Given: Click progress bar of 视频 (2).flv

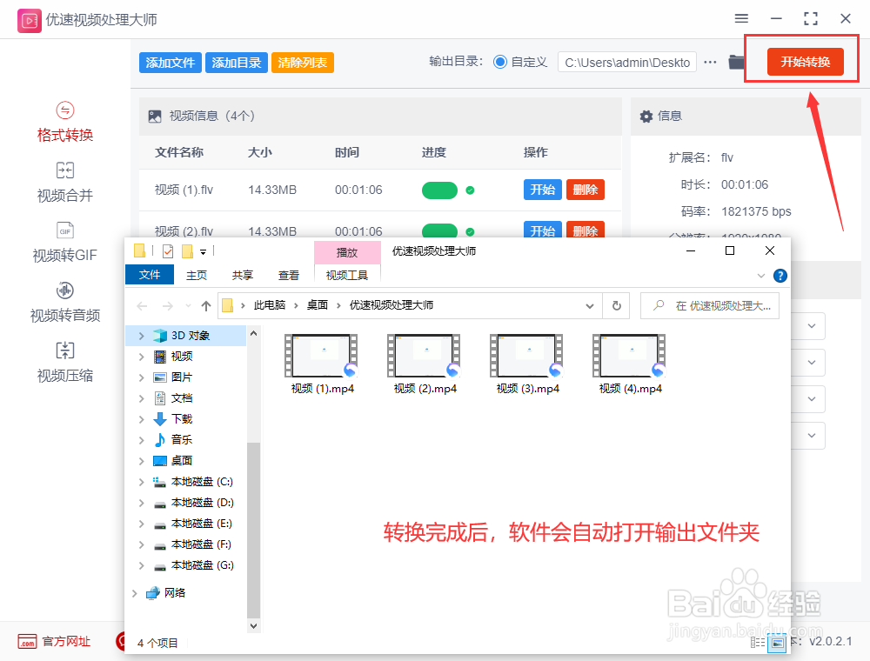Looking at the screenshot, I should coord(439,230).
